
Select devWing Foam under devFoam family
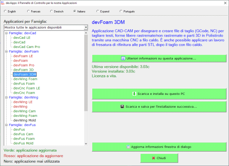25,79
